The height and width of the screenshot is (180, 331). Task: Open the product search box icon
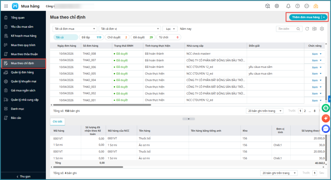pos(267,6)
